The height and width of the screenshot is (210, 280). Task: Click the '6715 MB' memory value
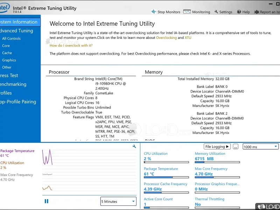(x=204, y=159)
